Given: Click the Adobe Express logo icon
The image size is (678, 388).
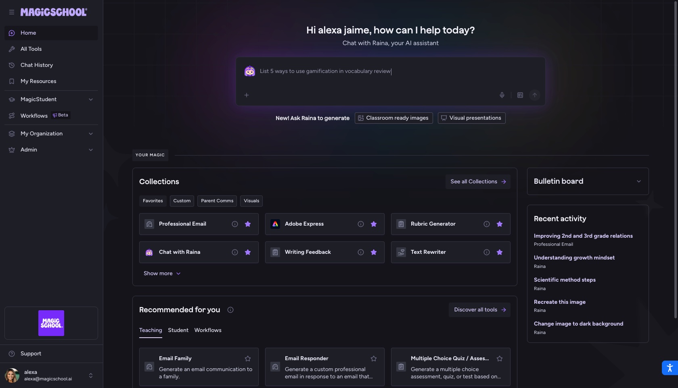Looking at the screenshot, I should [x=275, y=224].
